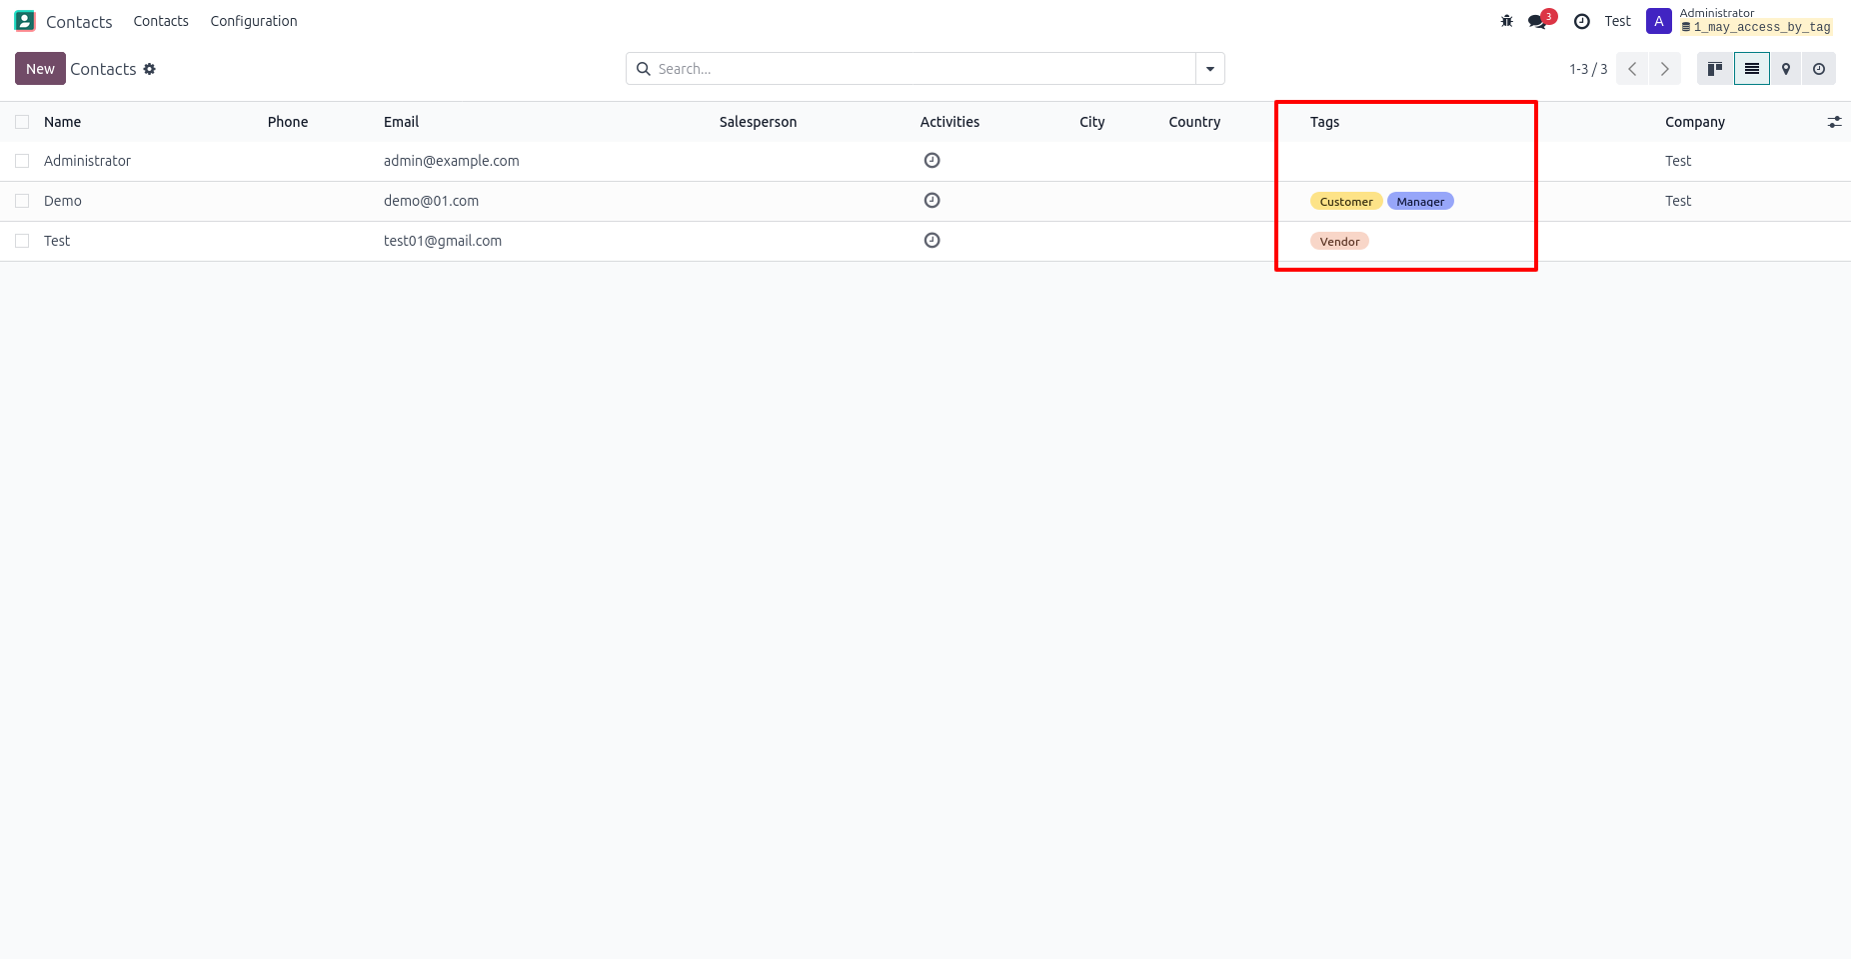Open the optional columns settings toggle
This screenshot has width=1851, height=959.
pyautogui.click(x=1834, y=122)
